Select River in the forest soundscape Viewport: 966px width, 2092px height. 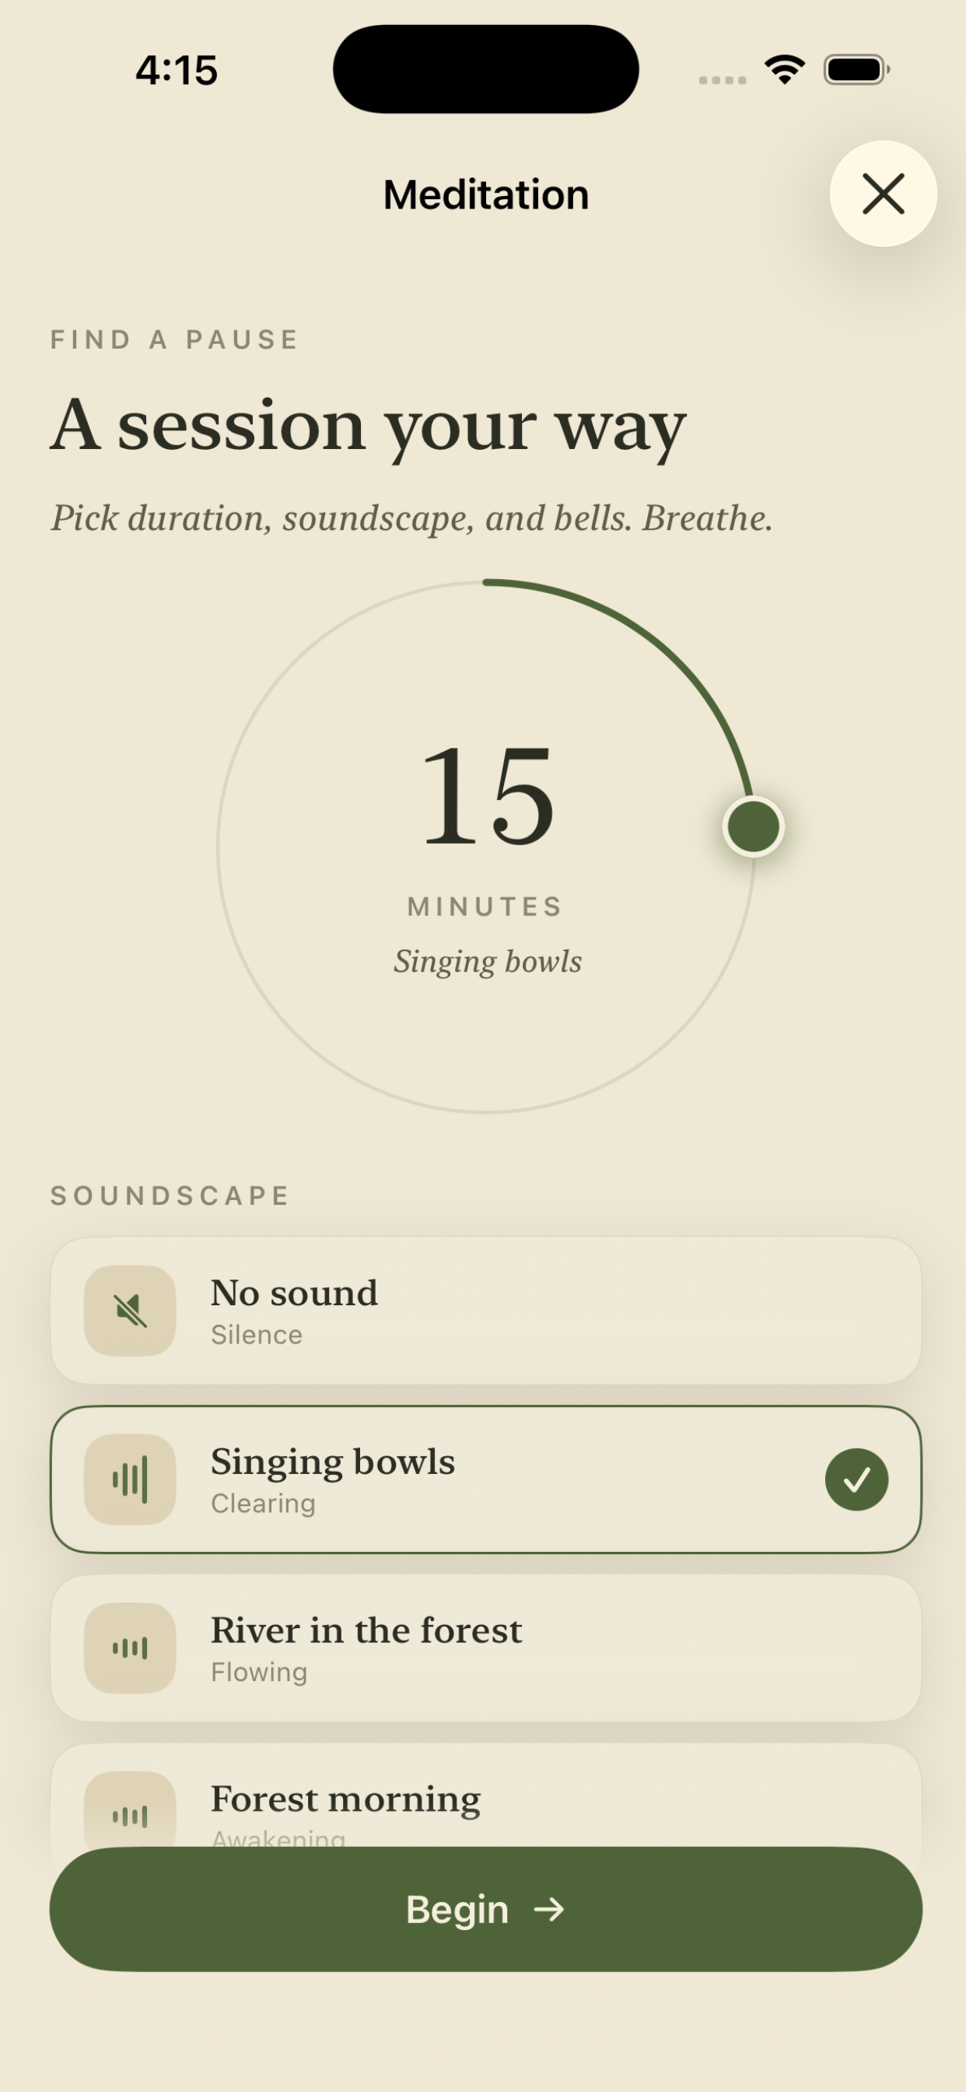tap(486, 1648)
